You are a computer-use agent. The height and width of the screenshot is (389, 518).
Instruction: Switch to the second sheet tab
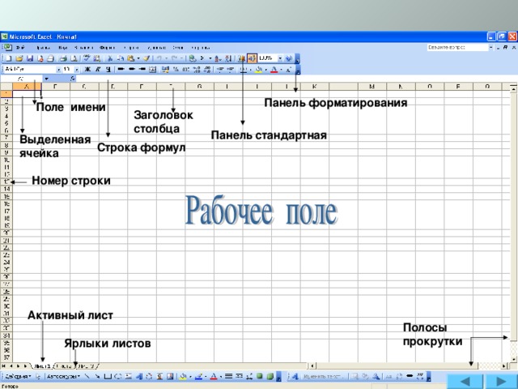click(65, 366)
